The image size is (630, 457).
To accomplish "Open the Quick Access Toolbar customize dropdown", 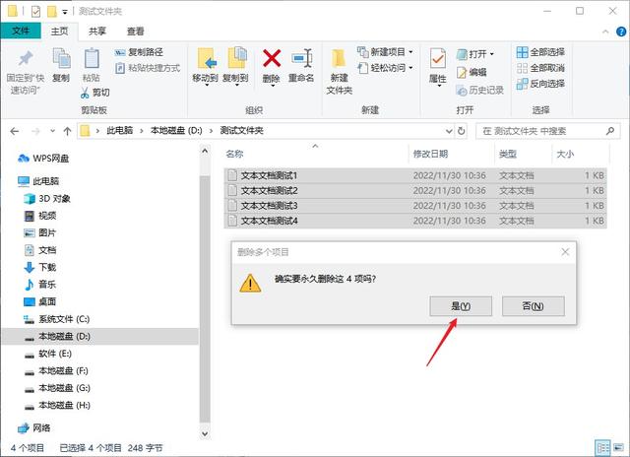I will [65, 12].
